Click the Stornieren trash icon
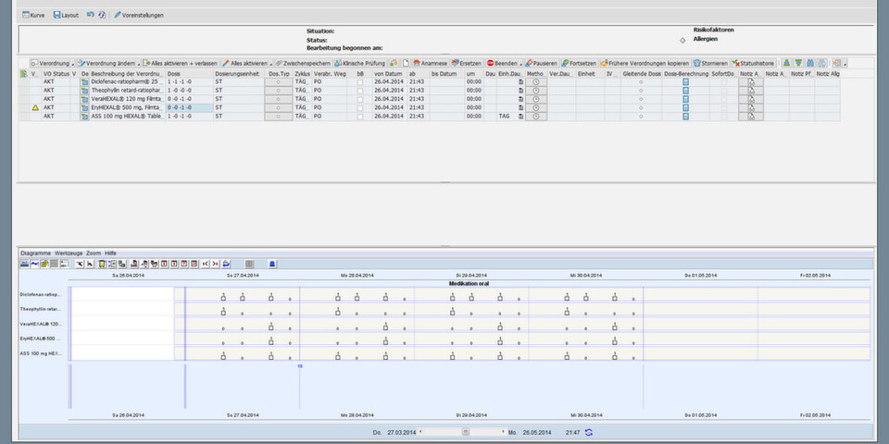Image resolution: width=889 pixels, height=444 pixels. [696, 63]
